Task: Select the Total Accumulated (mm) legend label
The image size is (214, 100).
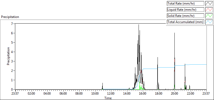Action: click(x=185, y=22)
